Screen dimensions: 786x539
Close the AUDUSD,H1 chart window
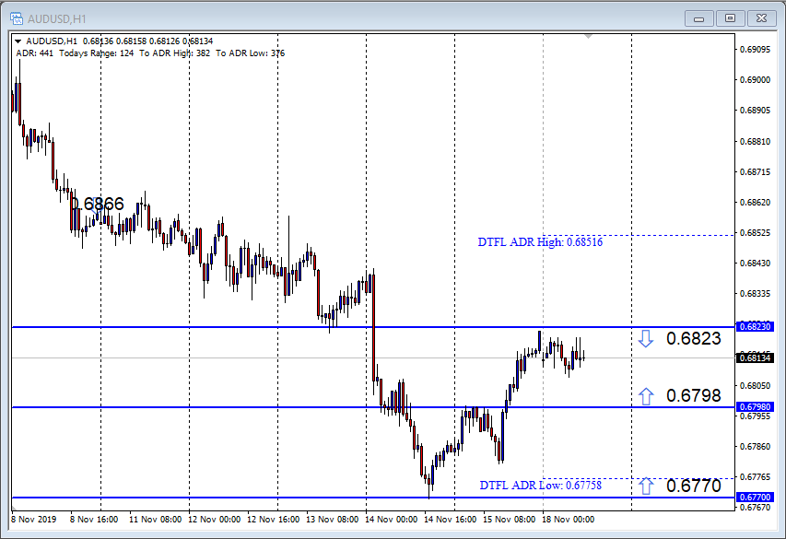(761, 18)
